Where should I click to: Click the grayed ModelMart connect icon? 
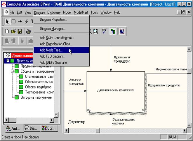[x=7, y=41]
